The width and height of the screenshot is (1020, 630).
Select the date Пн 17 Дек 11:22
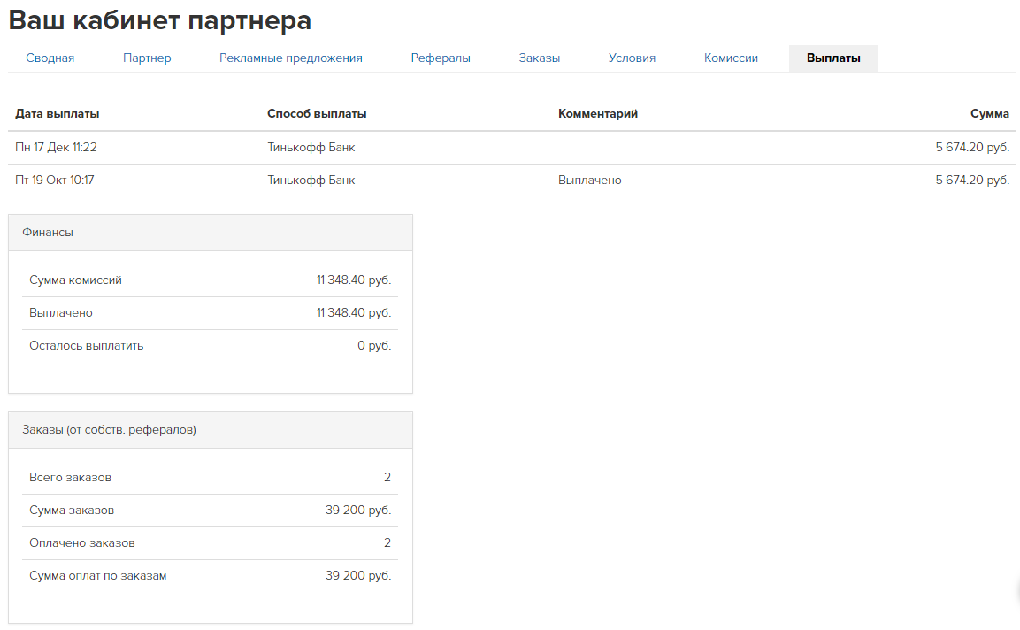(56, 147)
